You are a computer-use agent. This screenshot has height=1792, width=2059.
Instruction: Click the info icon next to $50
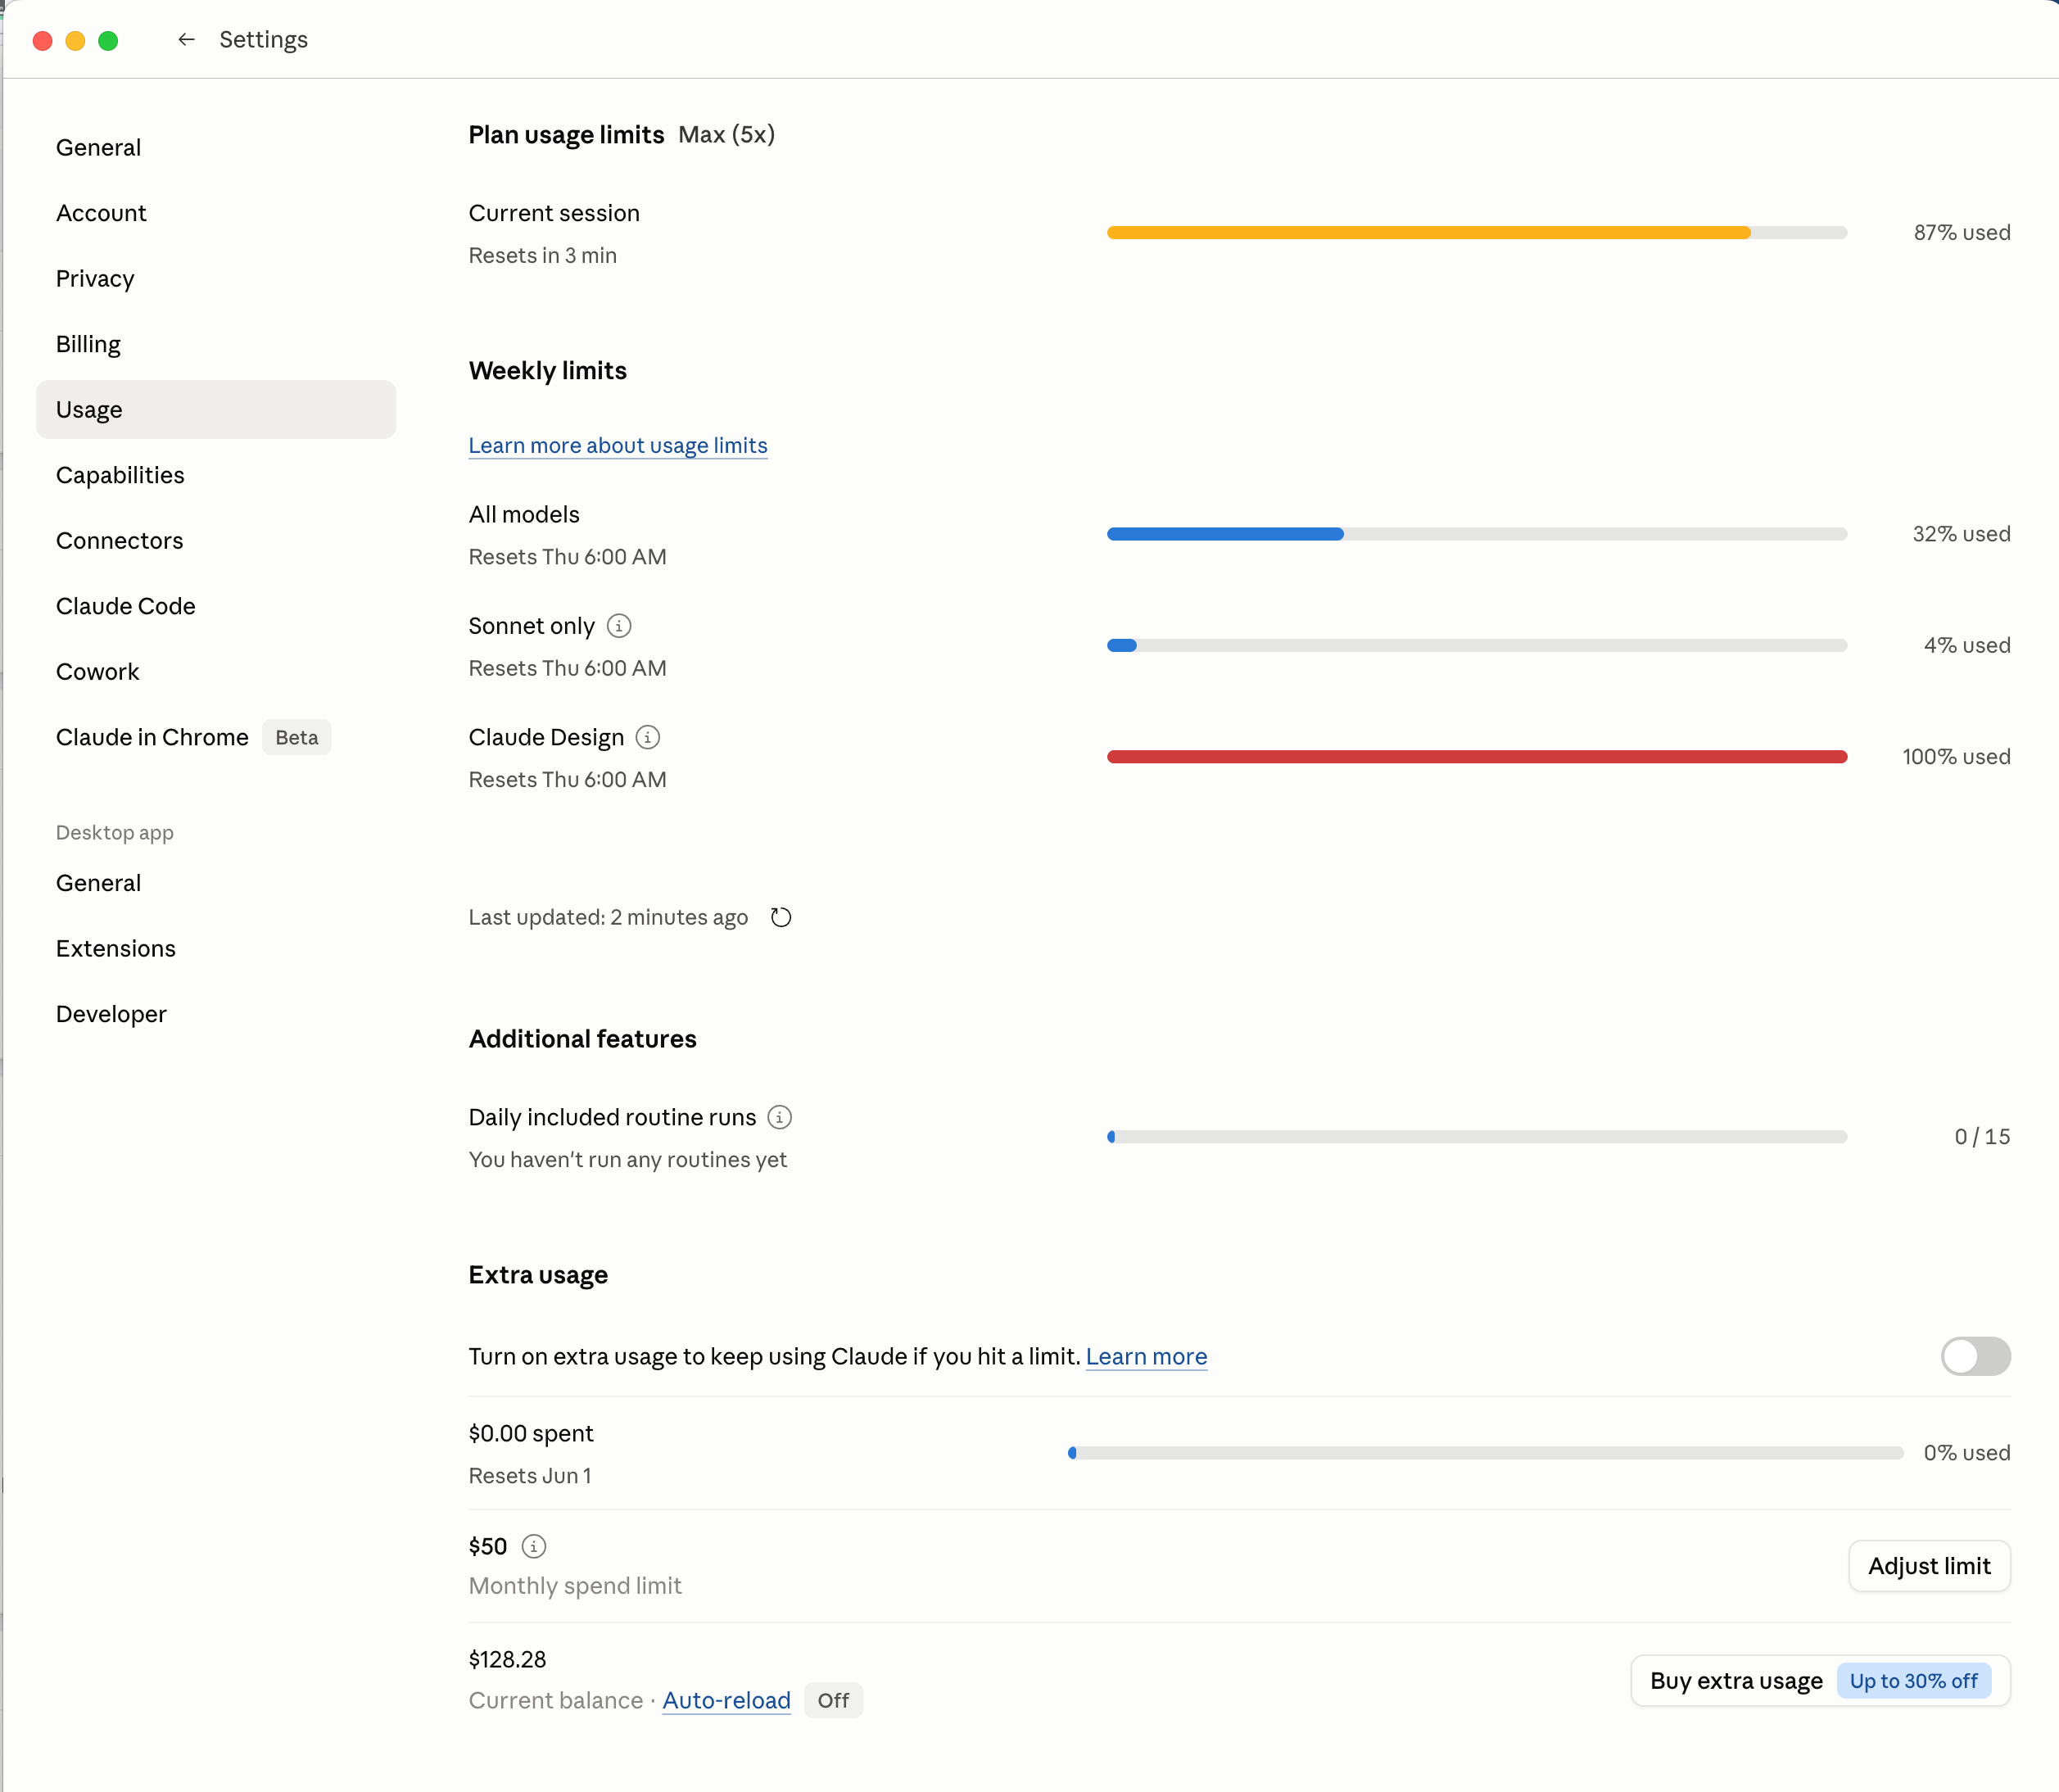point(534,1546)
